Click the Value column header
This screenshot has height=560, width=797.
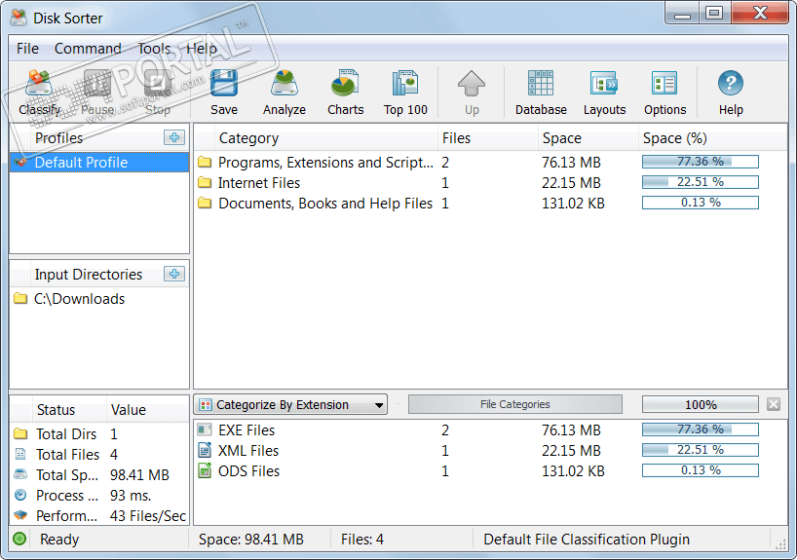(x=147, y=410)
